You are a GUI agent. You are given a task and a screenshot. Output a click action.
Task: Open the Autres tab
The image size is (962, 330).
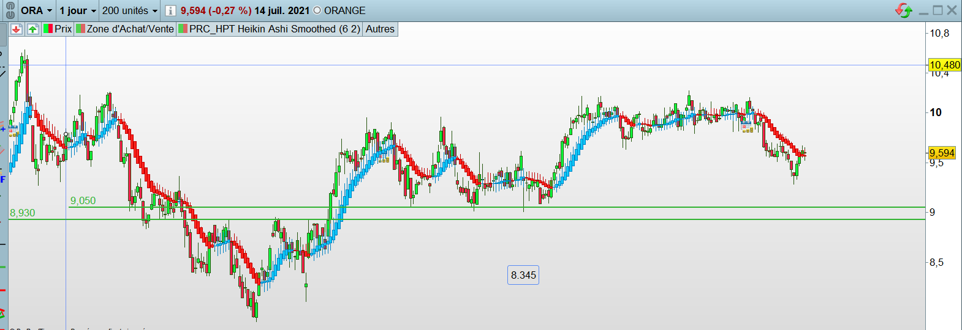380,29
